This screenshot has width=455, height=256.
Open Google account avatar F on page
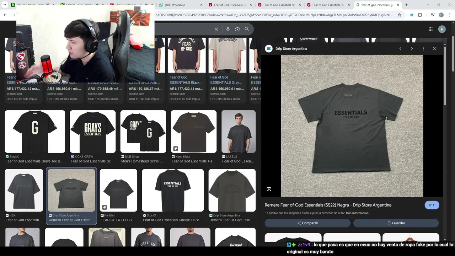pyautogui.click(x=442, y=29)
